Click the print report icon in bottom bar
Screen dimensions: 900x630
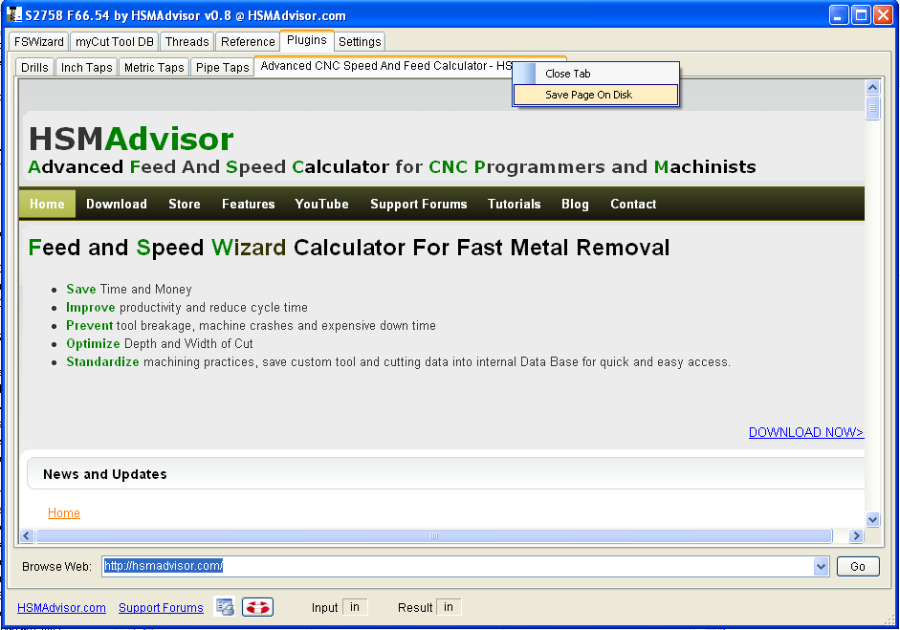tap(225, 606)
